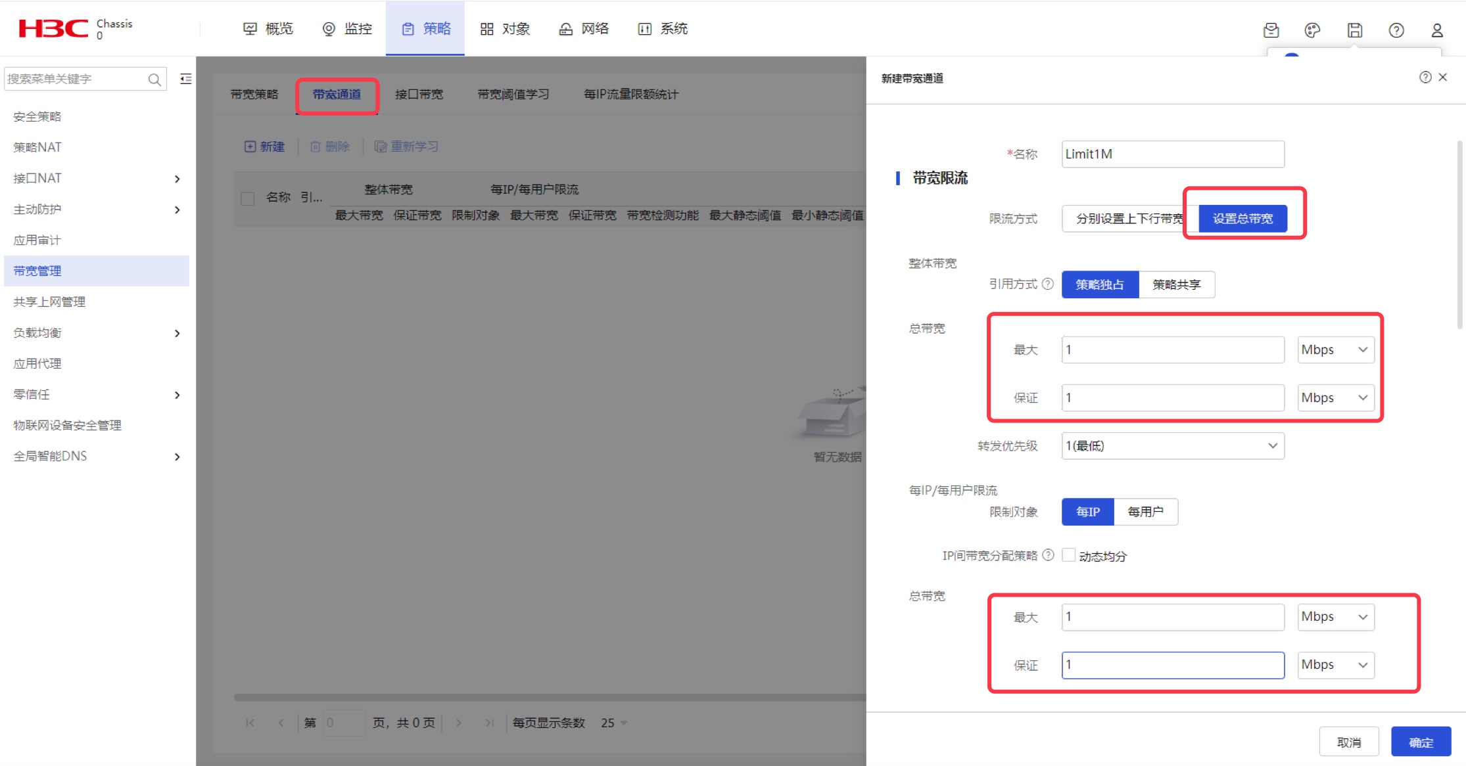Click the 名称 input containing Limit1M
This screenshot has height=766, width=1466.
click(1173, 154)
